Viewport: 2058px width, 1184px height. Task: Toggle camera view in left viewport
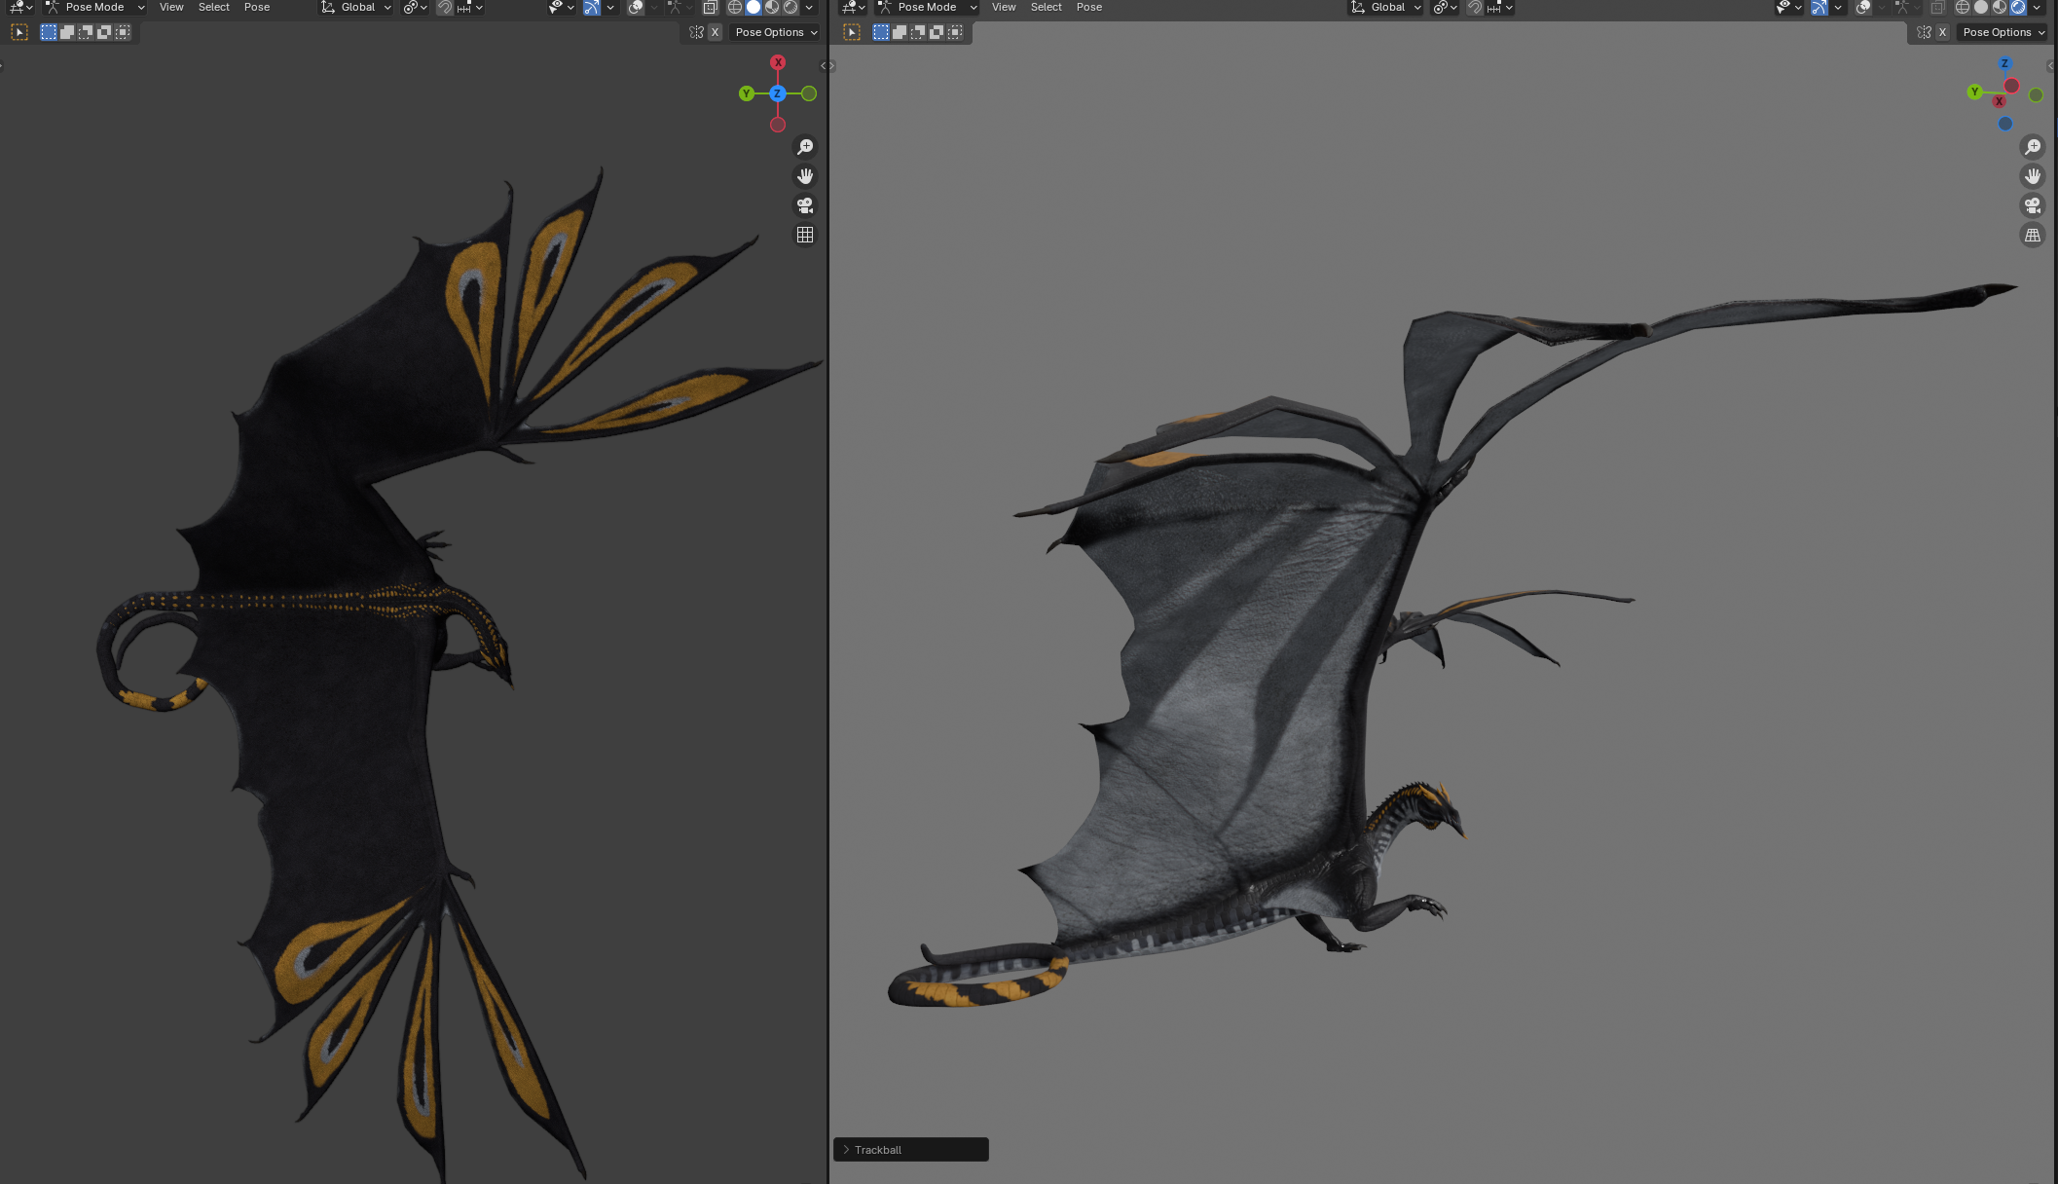click(805, 205)
